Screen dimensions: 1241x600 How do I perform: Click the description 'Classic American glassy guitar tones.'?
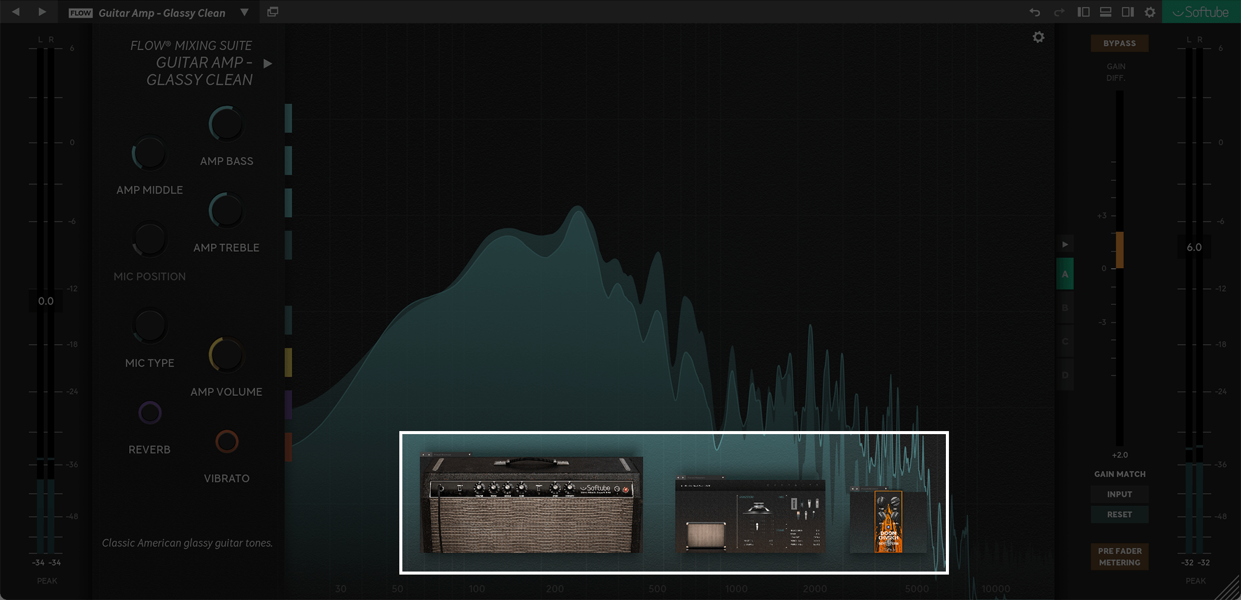coord(187,543)
